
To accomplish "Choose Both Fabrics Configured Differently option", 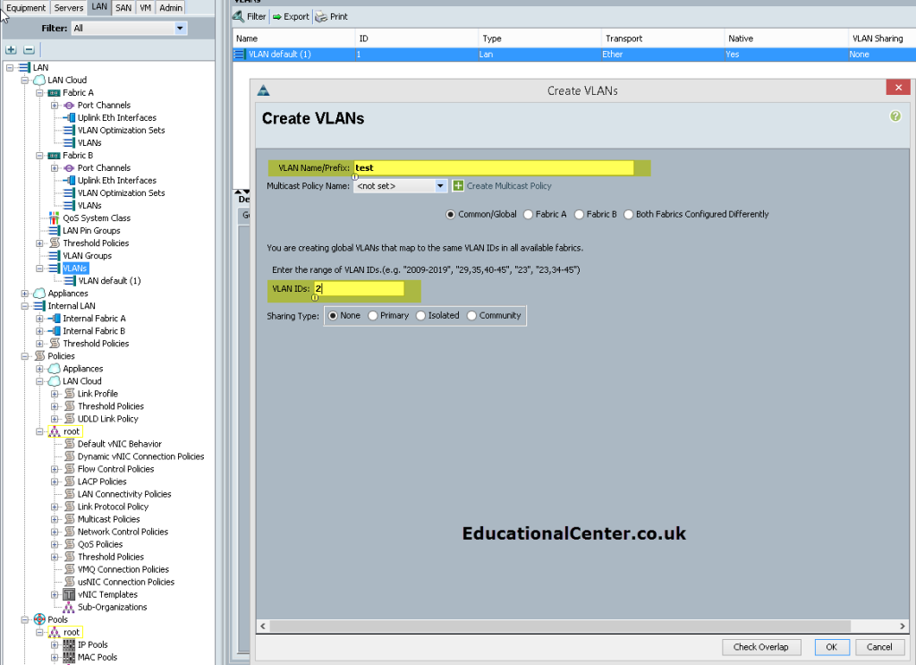I will point(629,215).
